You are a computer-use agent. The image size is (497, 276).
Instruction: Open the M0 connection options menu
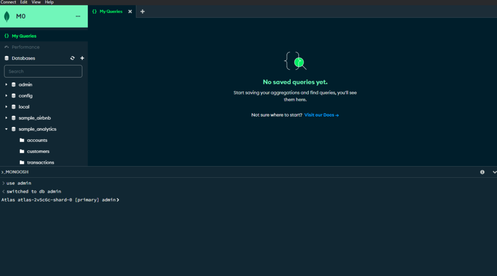(78, 16)
